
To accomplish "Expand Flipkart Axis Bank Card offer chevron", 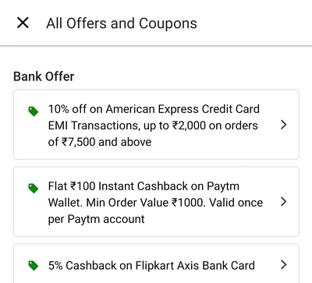I will pos(284,265).
